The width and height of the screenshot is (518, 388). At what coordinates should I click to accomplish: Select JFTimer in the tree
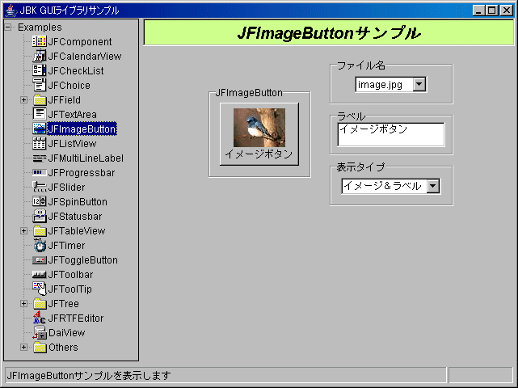click(x=66, y=245)
